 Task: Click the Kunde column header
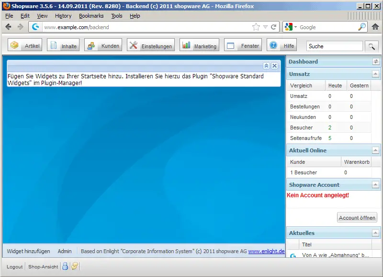point(314,162)
